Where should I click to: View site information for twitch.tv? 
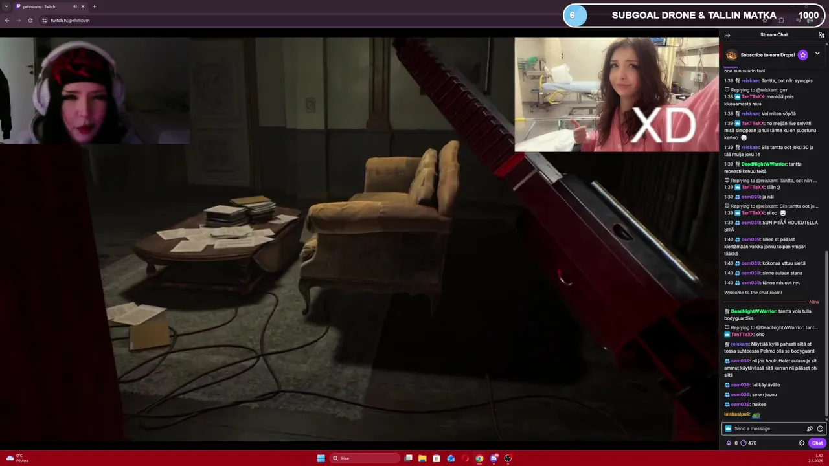point(44,20)
